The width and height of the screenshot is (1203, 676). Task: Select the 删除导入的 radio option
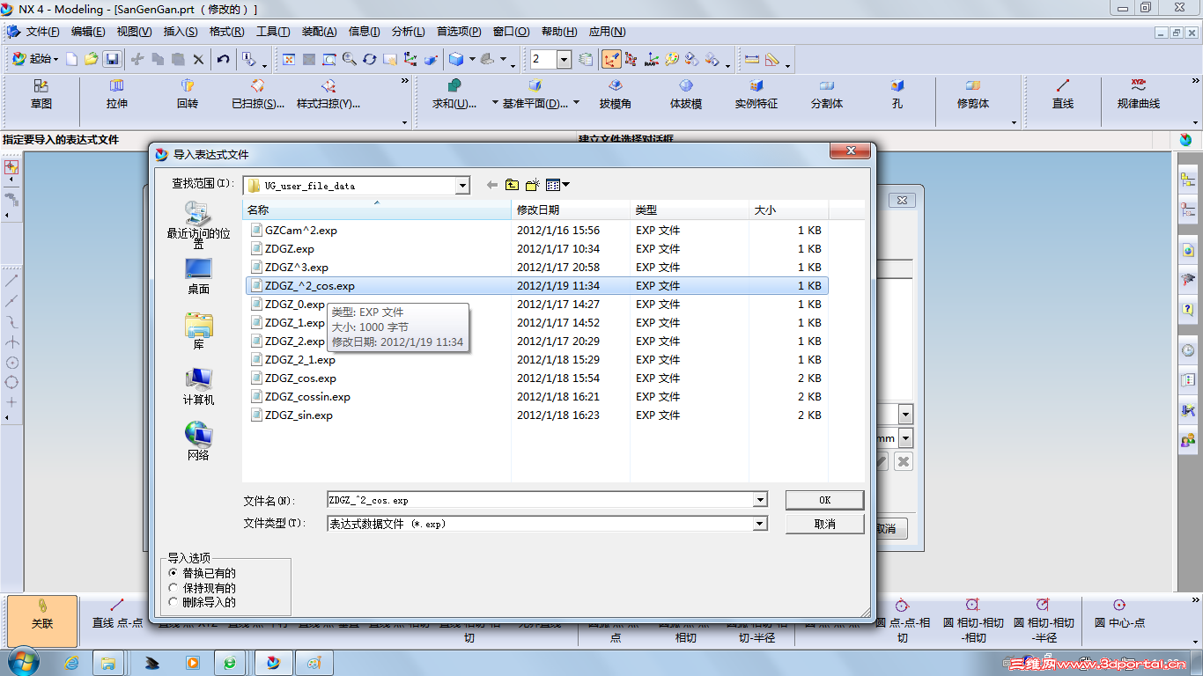(x=173, y=603)
